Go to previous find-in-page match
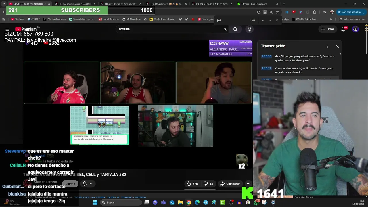 (x=263, y=20)
